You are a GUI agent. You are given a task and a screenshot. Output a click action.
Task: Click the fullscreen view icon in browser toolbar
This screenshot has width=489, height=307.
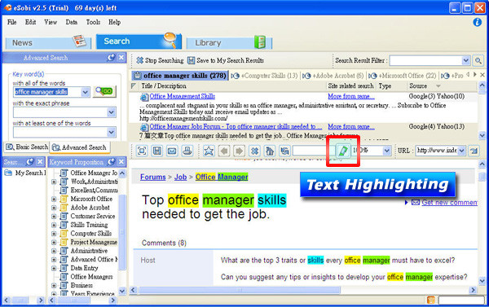(x=142, y=151)
